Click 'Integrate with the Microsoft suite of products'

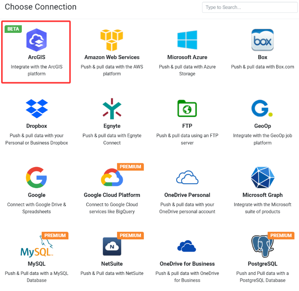pos(263,208)
